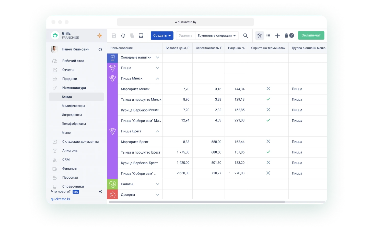
Task: Open the quickresto.kz link
Action: click(x=61, y=199)
